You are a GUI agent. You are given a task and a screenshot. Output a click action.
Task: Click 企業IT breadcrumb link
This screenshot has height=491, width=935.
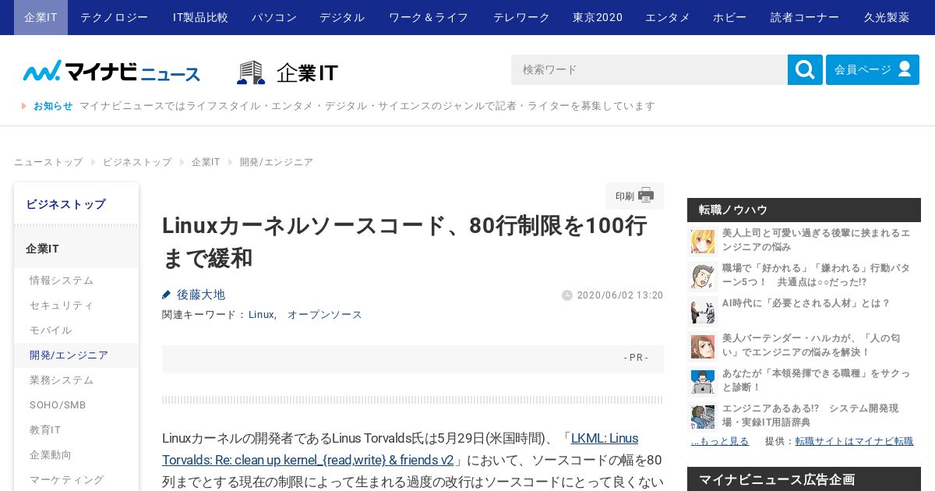206,162
